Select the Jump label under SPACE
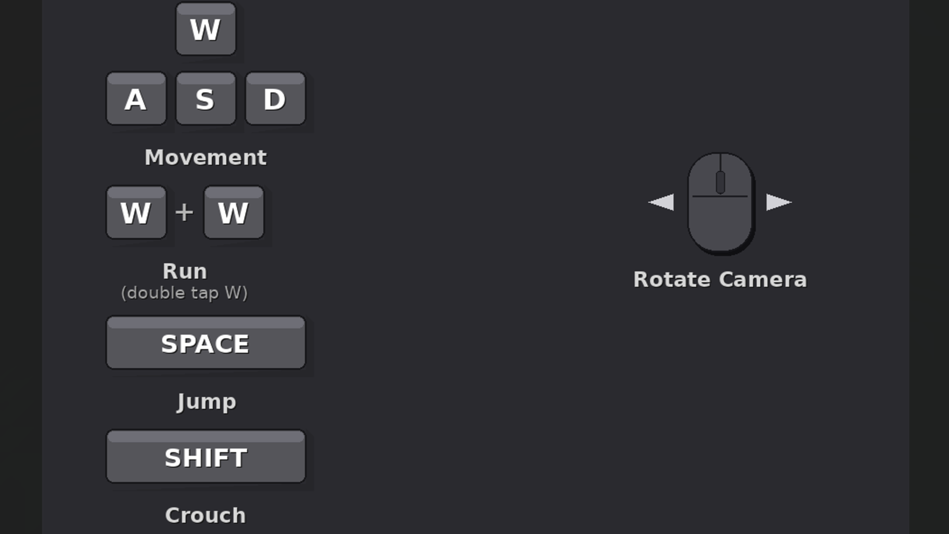Image resolution: width=949 pixels, height=534 pixels. [207, 402]
